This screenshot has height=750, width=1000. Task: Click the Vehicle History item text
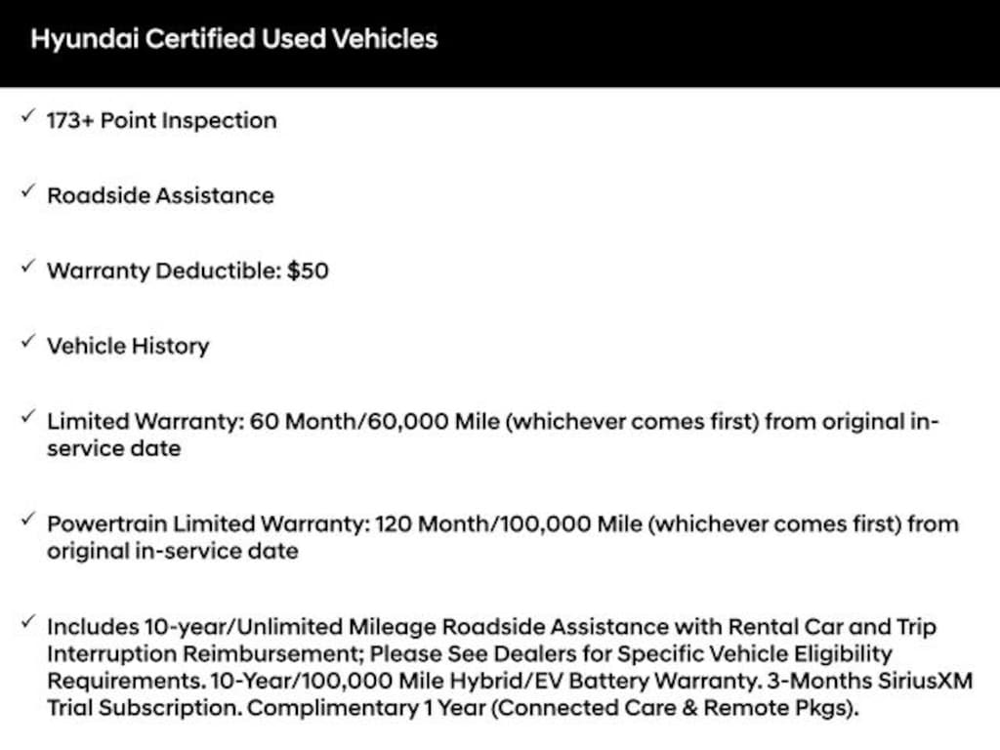tap(128, 346)
